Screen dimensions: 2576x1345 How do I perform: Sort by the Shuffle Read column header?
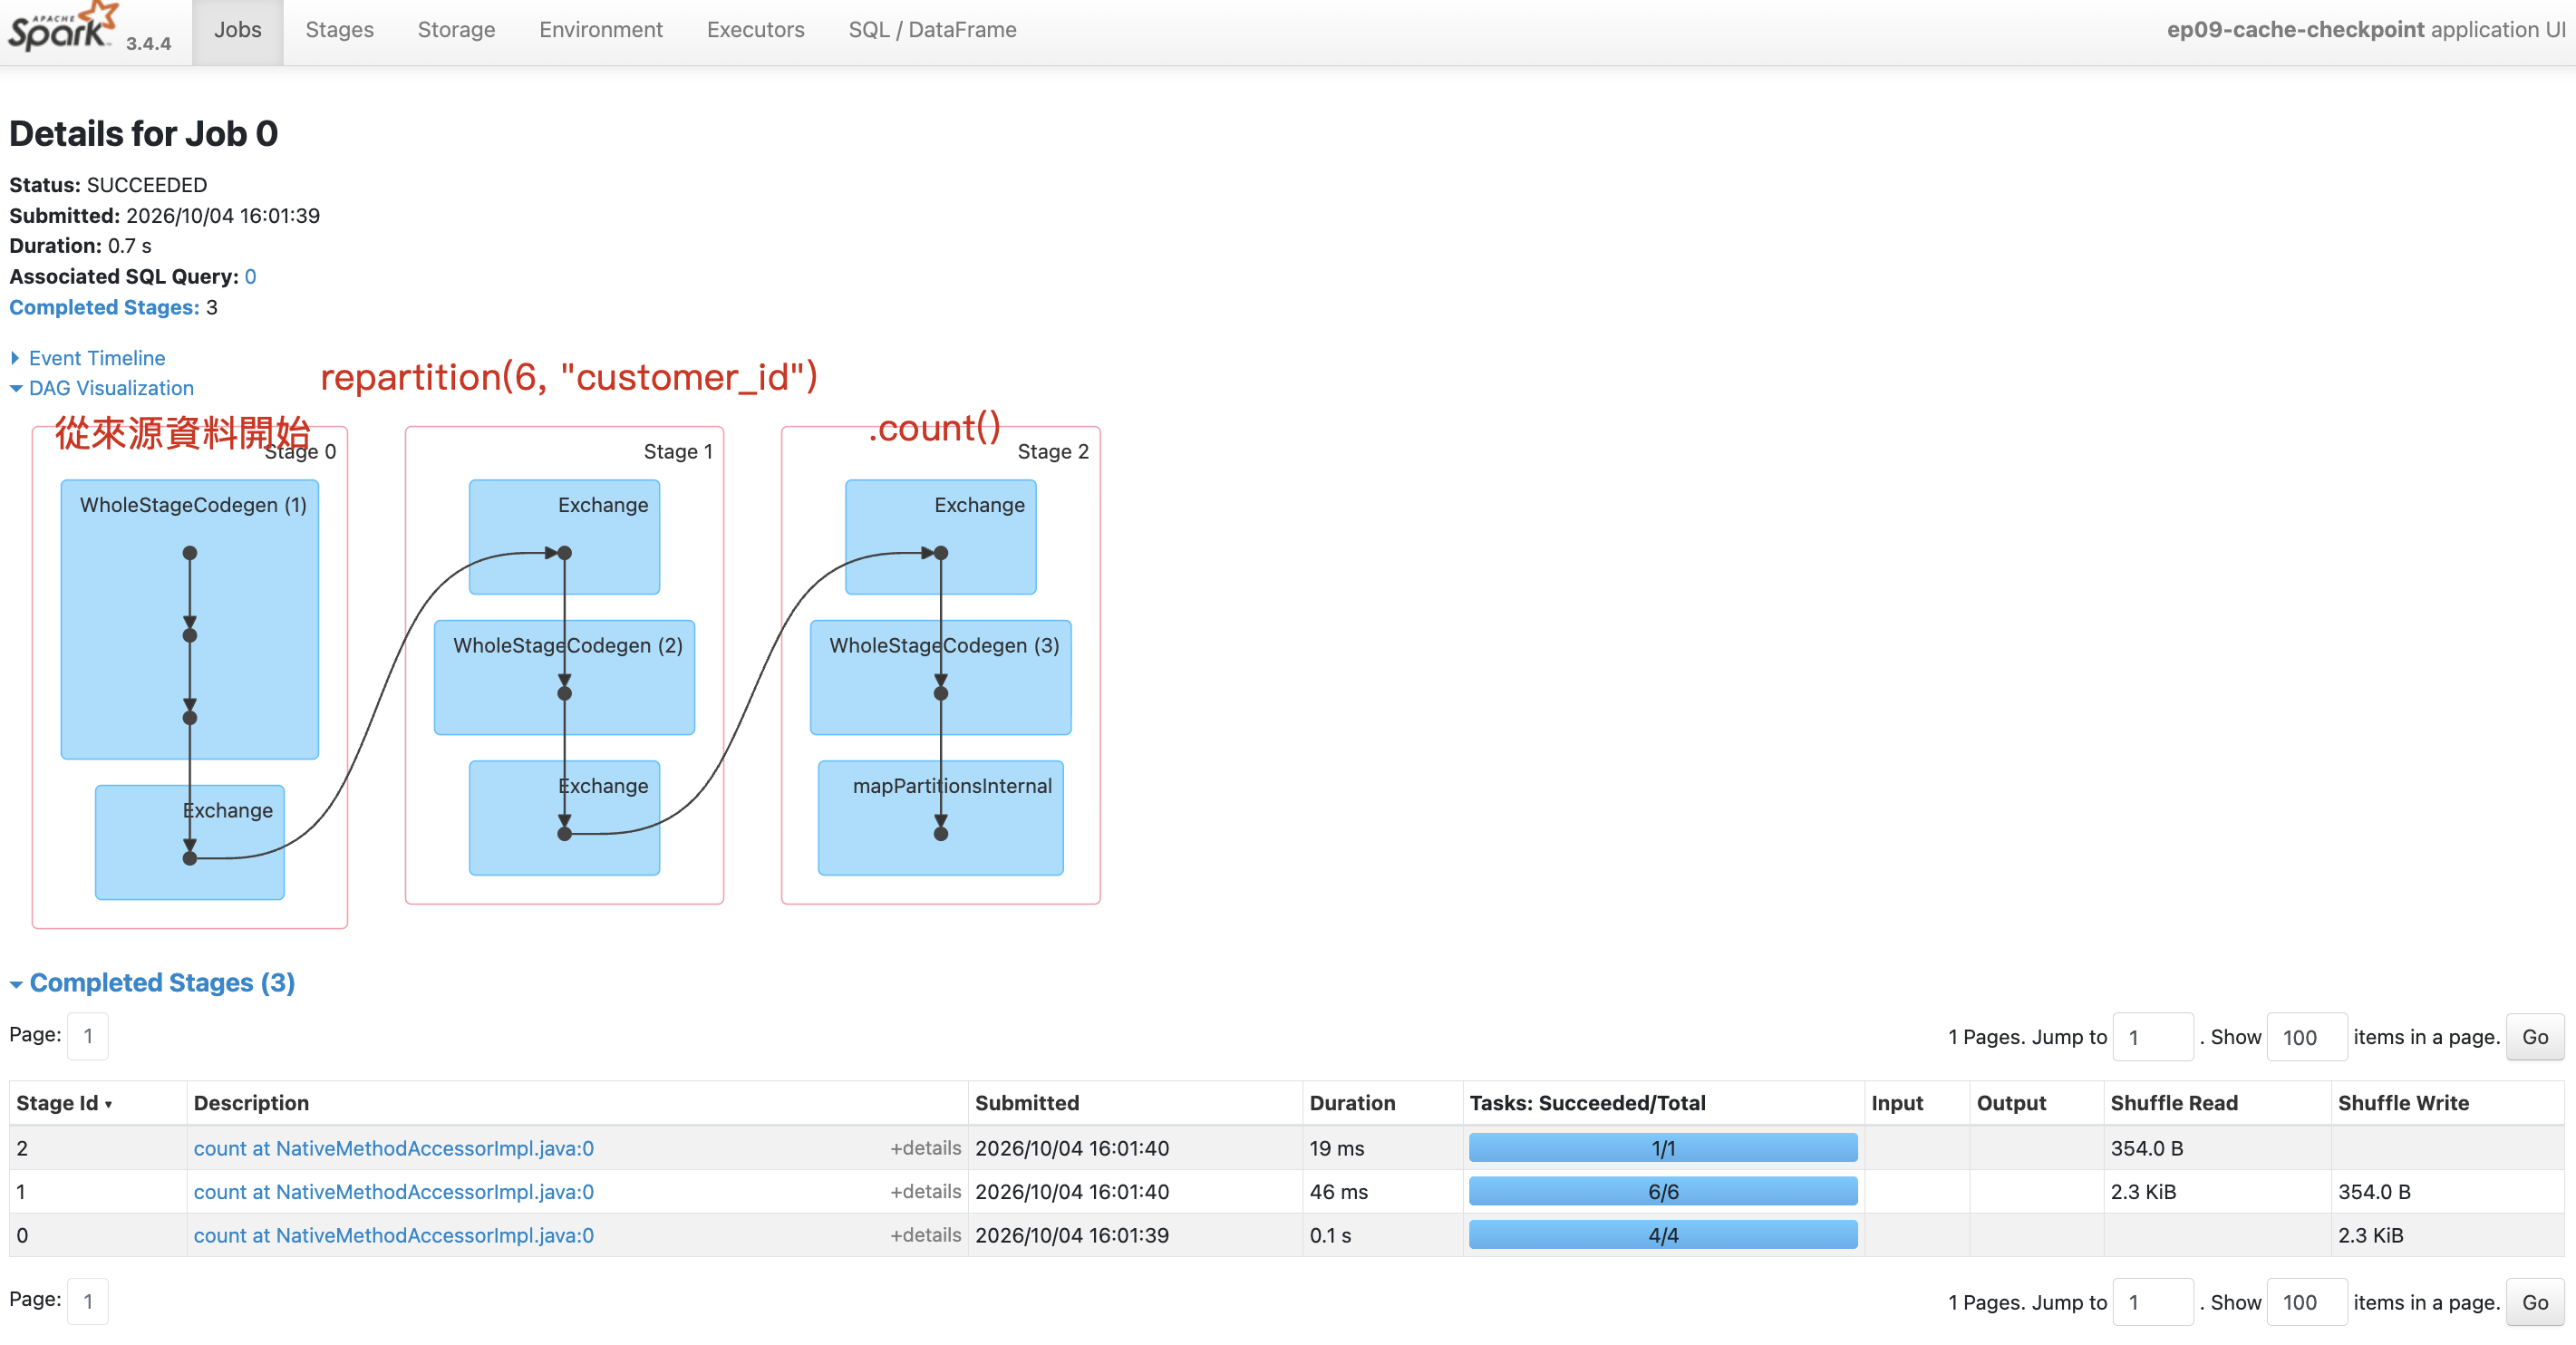tap(2174, 1103)
